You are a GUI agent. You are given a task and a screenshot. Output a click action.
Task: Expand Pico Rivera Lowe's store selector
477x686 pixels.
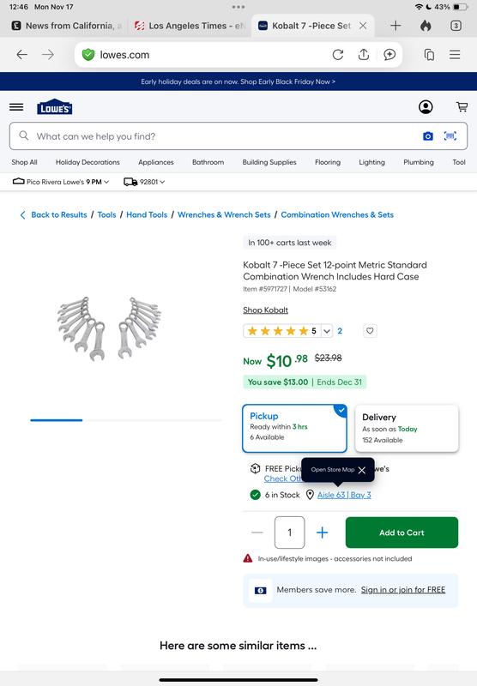tap(61, 182)
